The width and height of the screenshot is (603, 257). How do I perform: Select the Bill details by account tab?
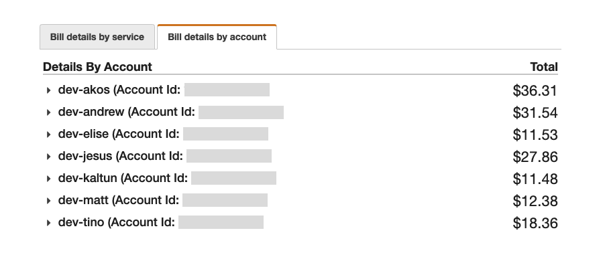pyautogui.click(x=217, y=37)
